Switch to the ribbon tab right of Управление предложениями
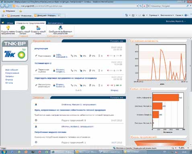Viewport: 192px width, 154px height. pyautogui.click(x=55, y=23)
